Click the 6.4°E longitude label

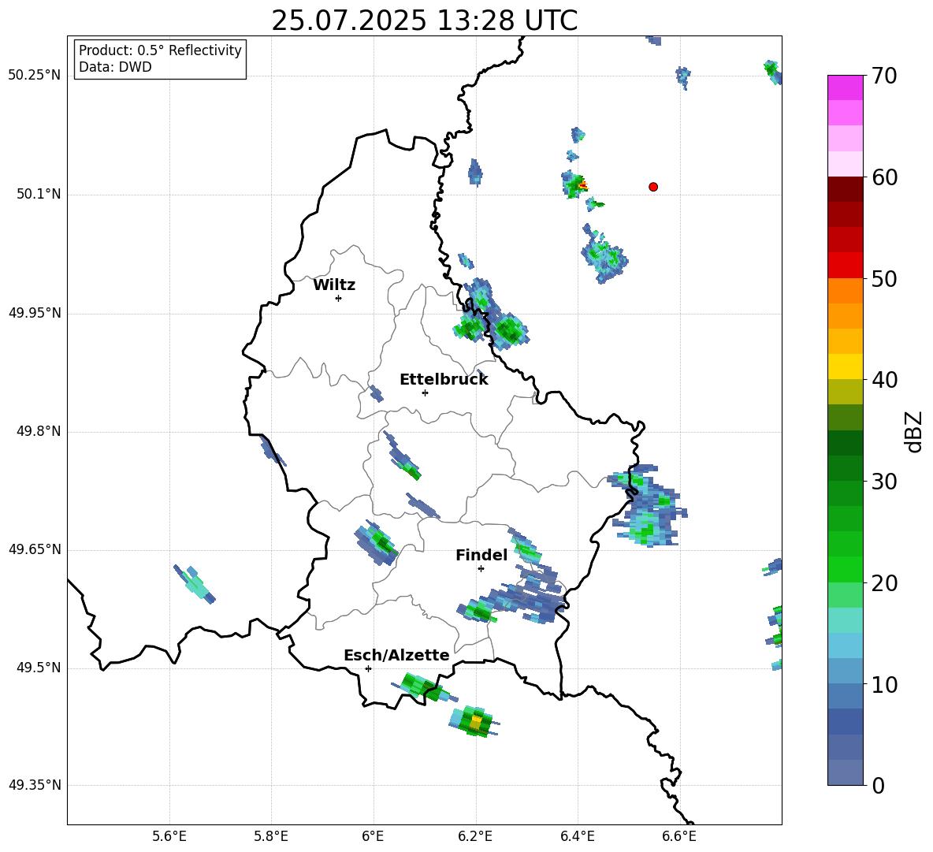tap(577, 836)
